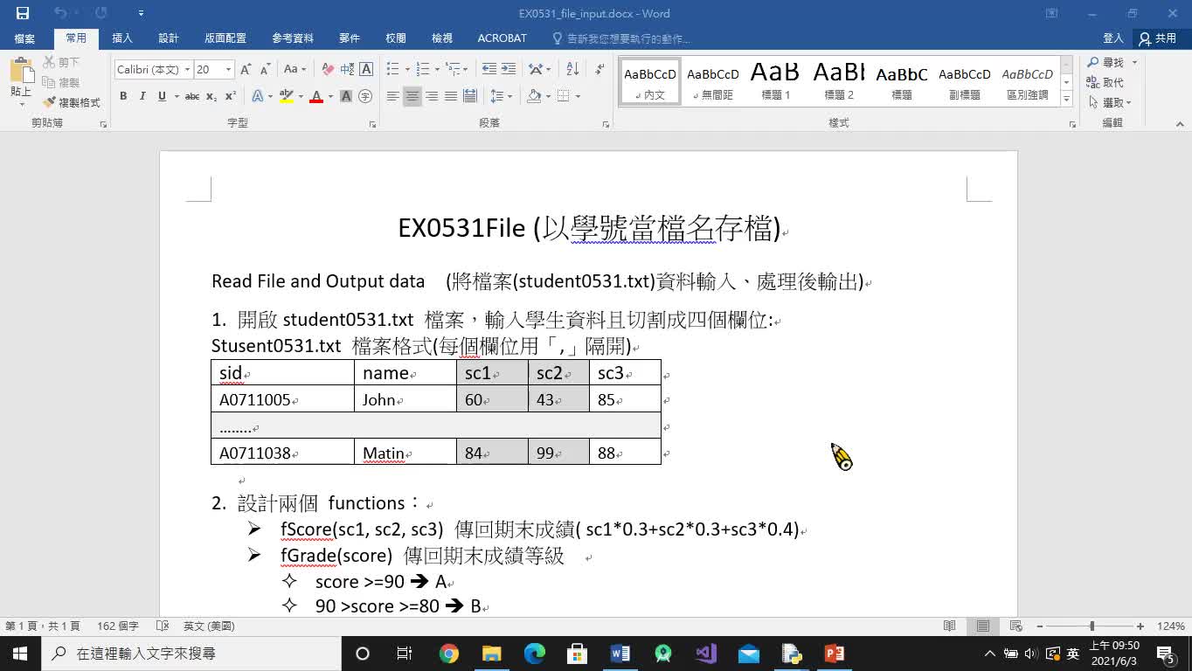Click the phonetic guide icon

tap(347, 69)
